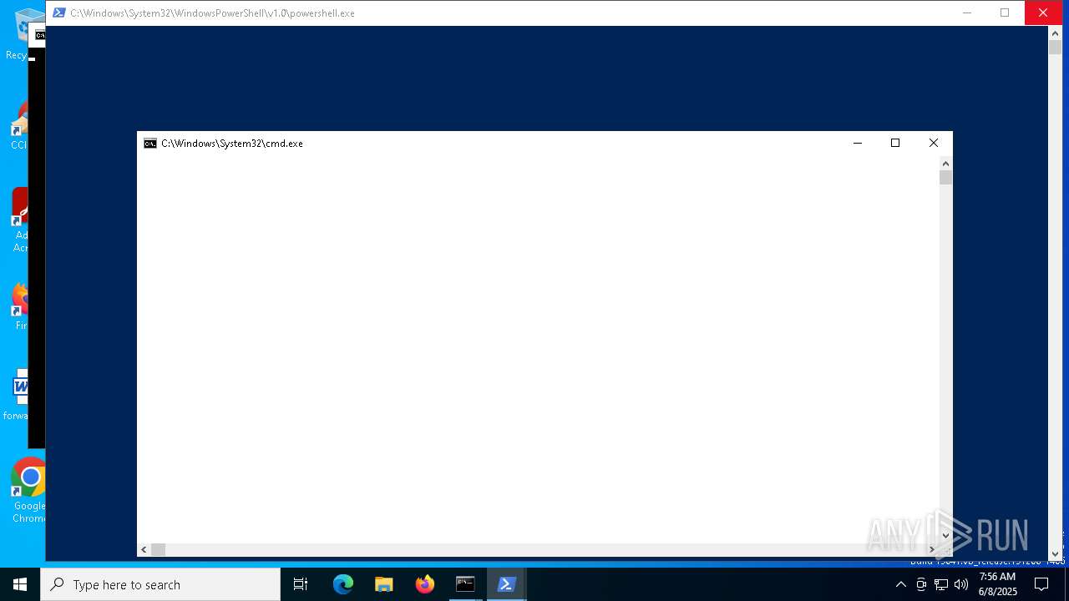1069x601 pixels.
Task: Switch to cmd taskbar button
Action: (465, 584)
